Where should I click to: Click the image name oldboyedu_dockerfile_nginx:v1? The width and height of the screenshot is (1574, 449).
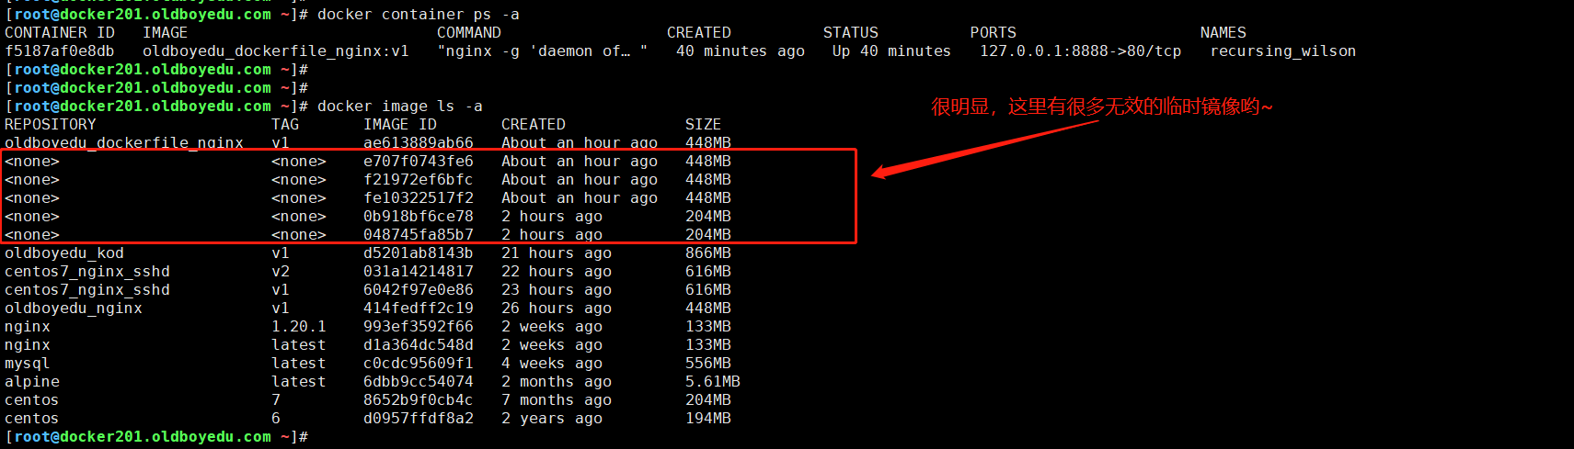tap(275, 51)
